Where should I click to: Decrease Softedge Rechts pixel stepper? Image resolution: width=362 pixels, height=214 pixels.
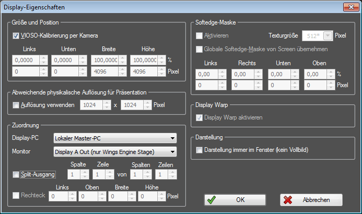point(258,88)
